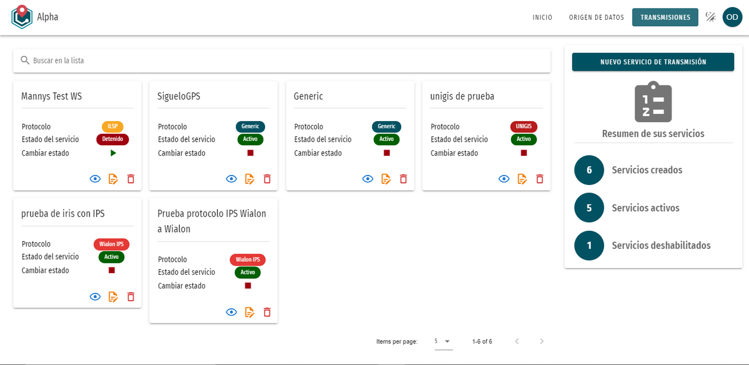Open the OD user avatar menu
This screenshot has height=365, width=749.
(x=732, y=17)
